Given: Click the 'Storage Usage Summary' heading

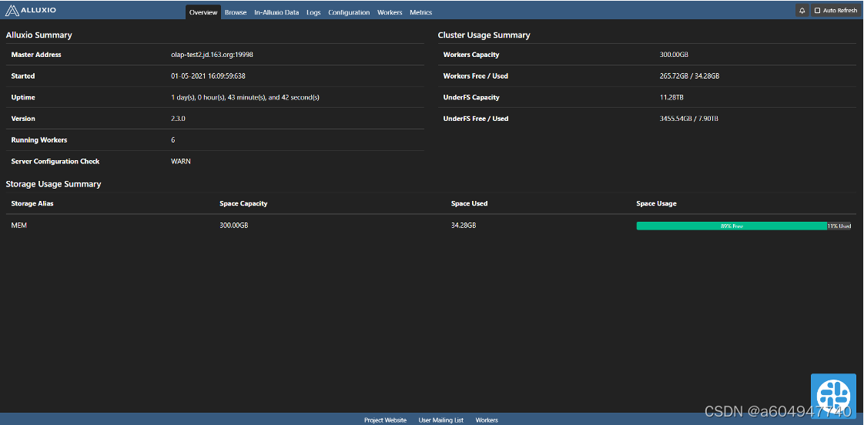Looking at the screenshot, I should click(x=53, y=184).
